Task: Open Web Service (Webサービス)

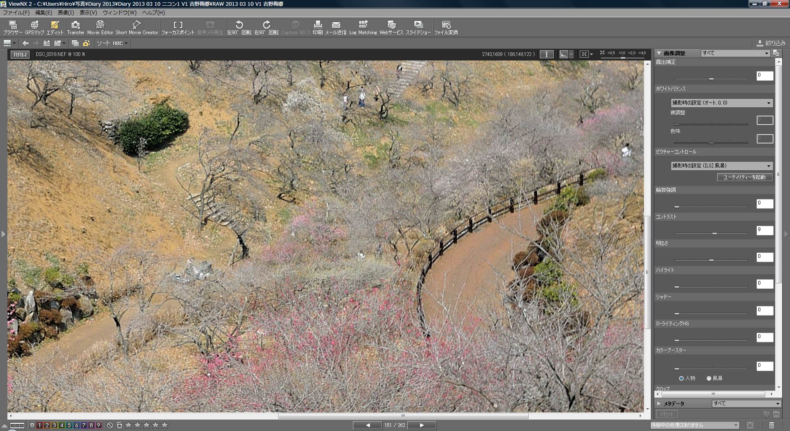Action: click(391, 28)
